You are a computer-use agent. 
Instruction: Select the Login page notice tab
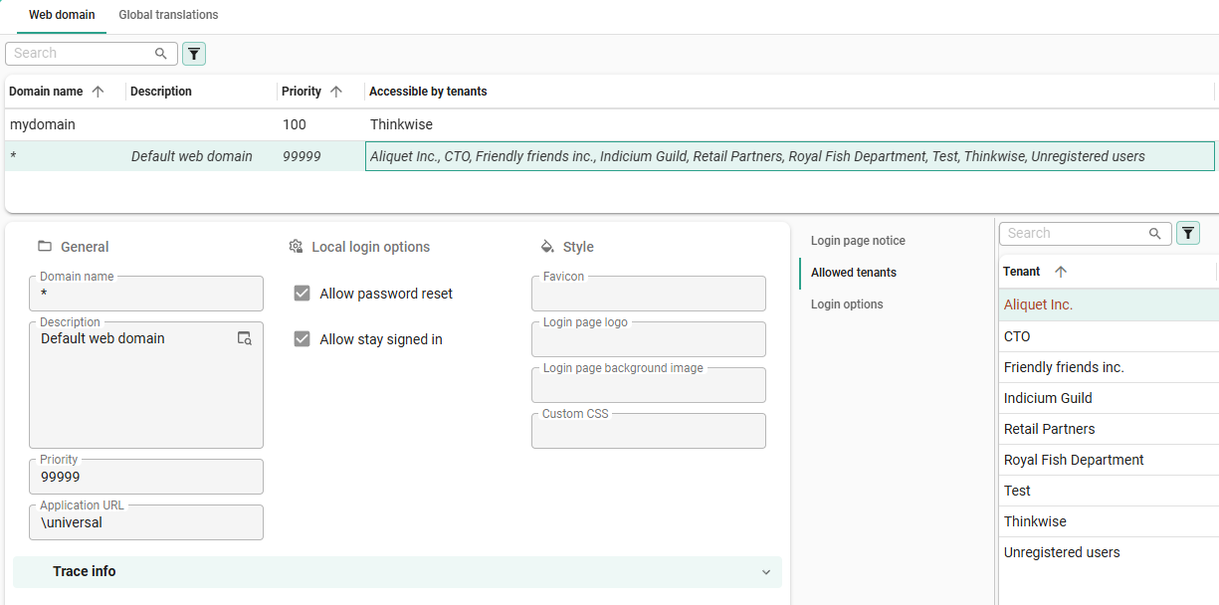click(x=858, y=241)
